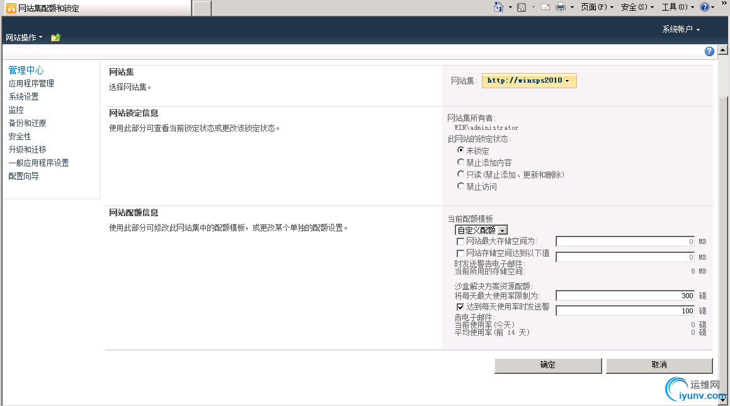Open the 安全(S) menu

click(x=637, y=7)
